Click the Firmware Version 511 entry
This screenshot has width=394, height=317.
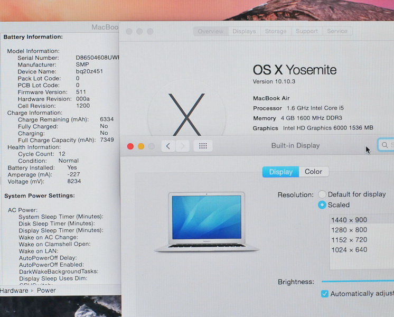(52, 92)
